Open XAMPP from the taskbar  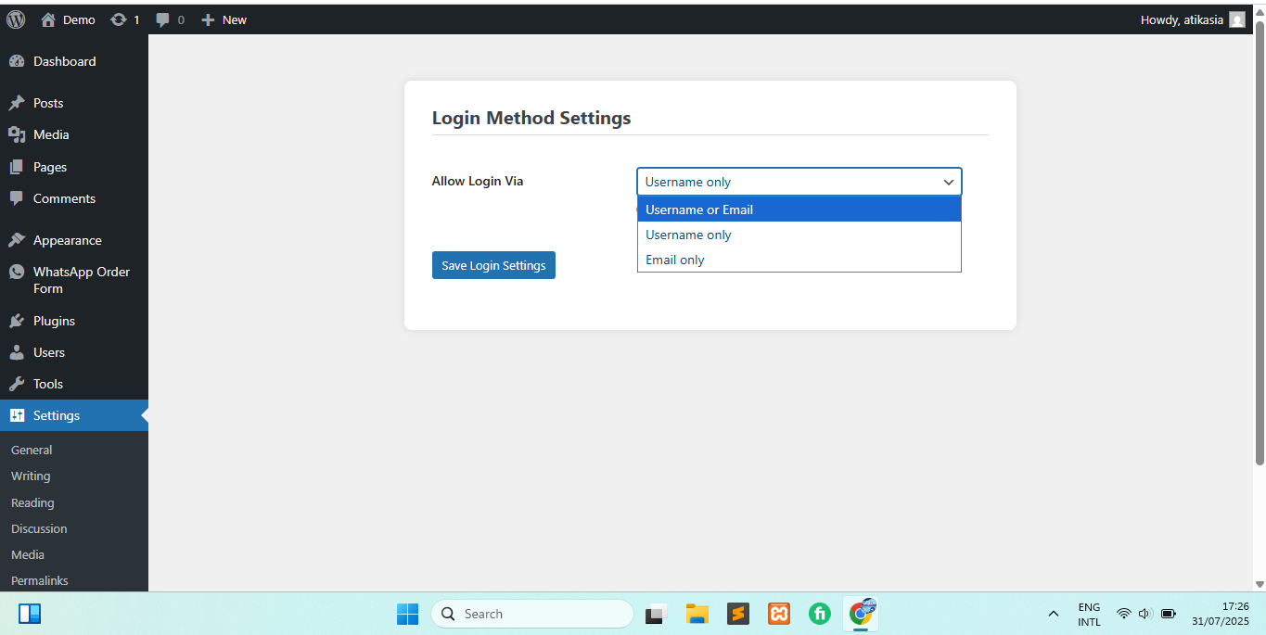coord(779,614)
